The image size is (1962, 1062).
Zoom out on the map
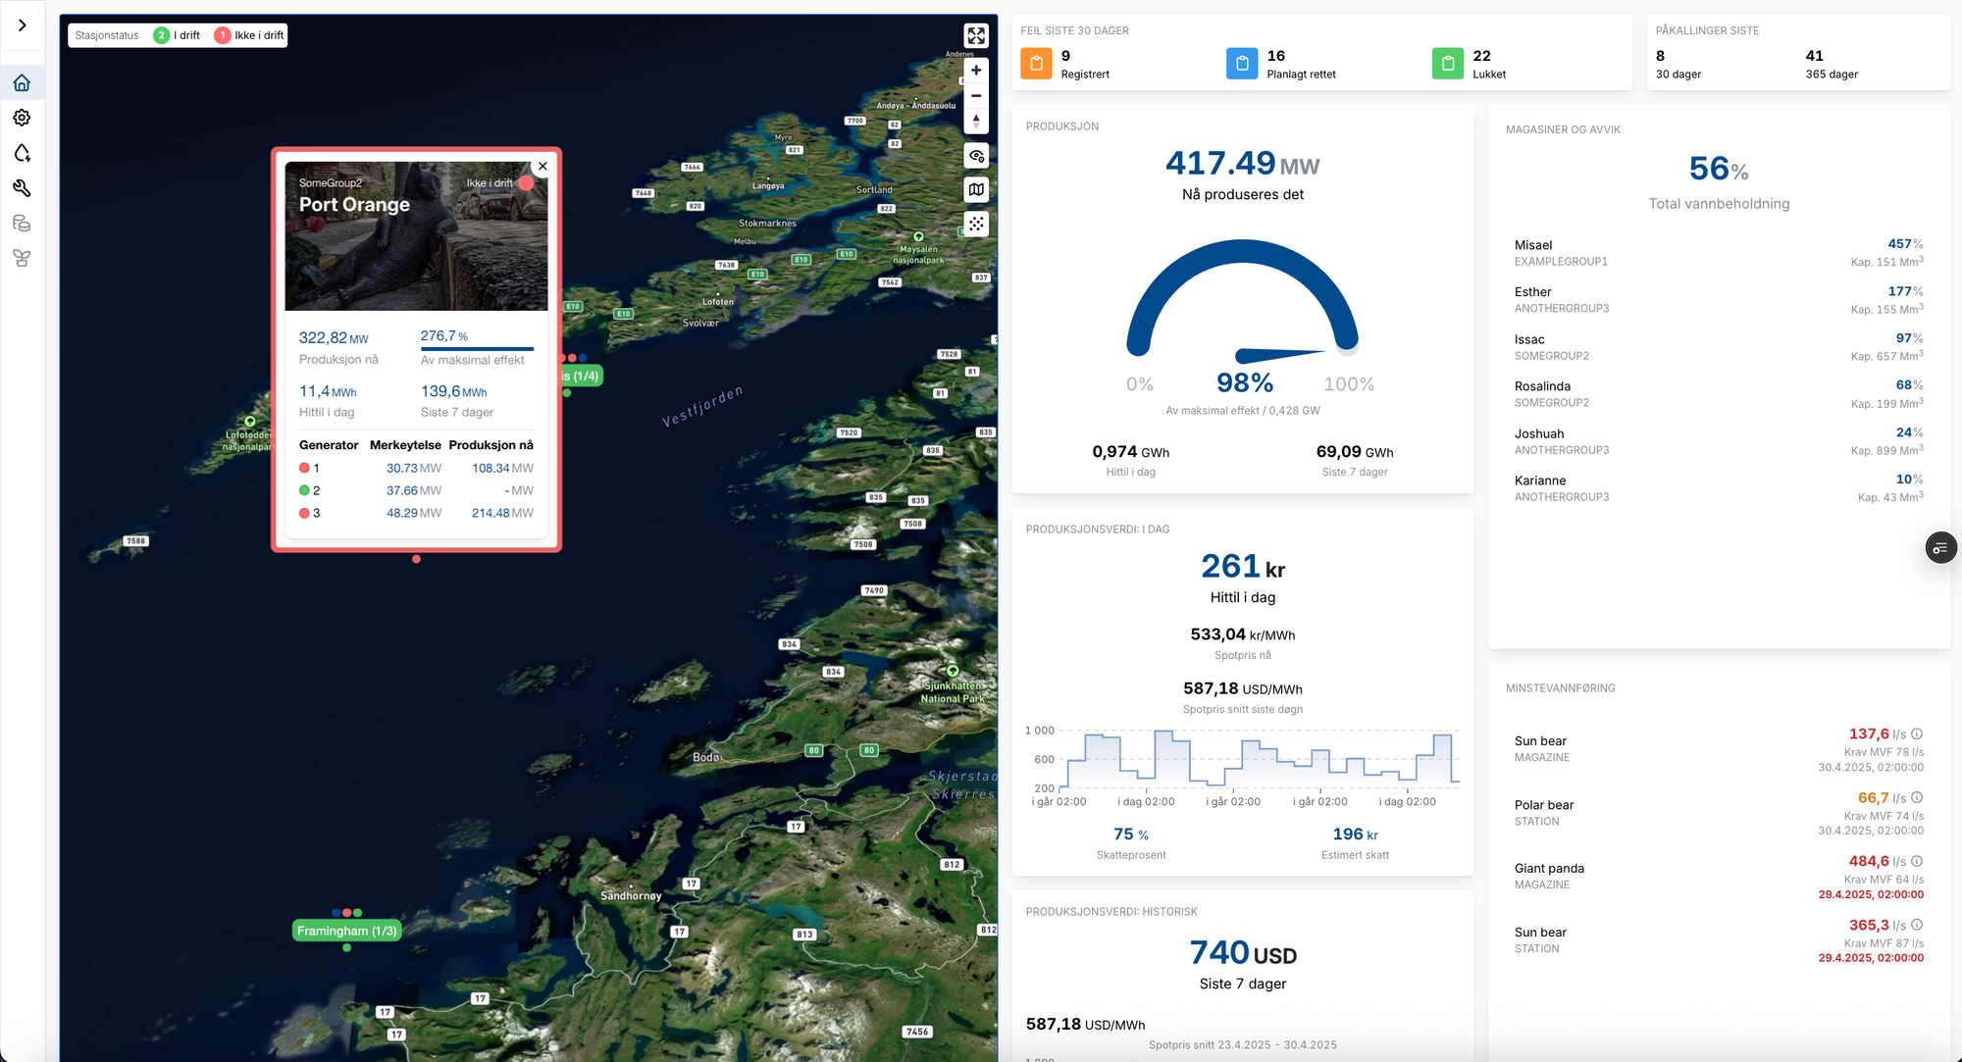click(x=976, y=96)
